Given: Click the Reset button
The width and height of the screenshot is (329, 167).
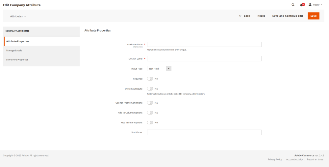Looking at the screenshot, I should pos(261,16).
